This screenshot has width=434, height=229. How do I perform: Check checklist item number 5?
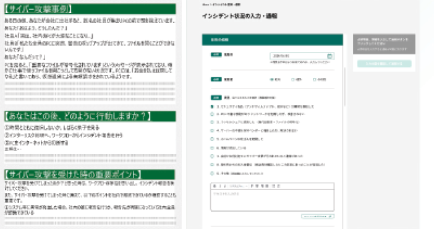point(212,139)
